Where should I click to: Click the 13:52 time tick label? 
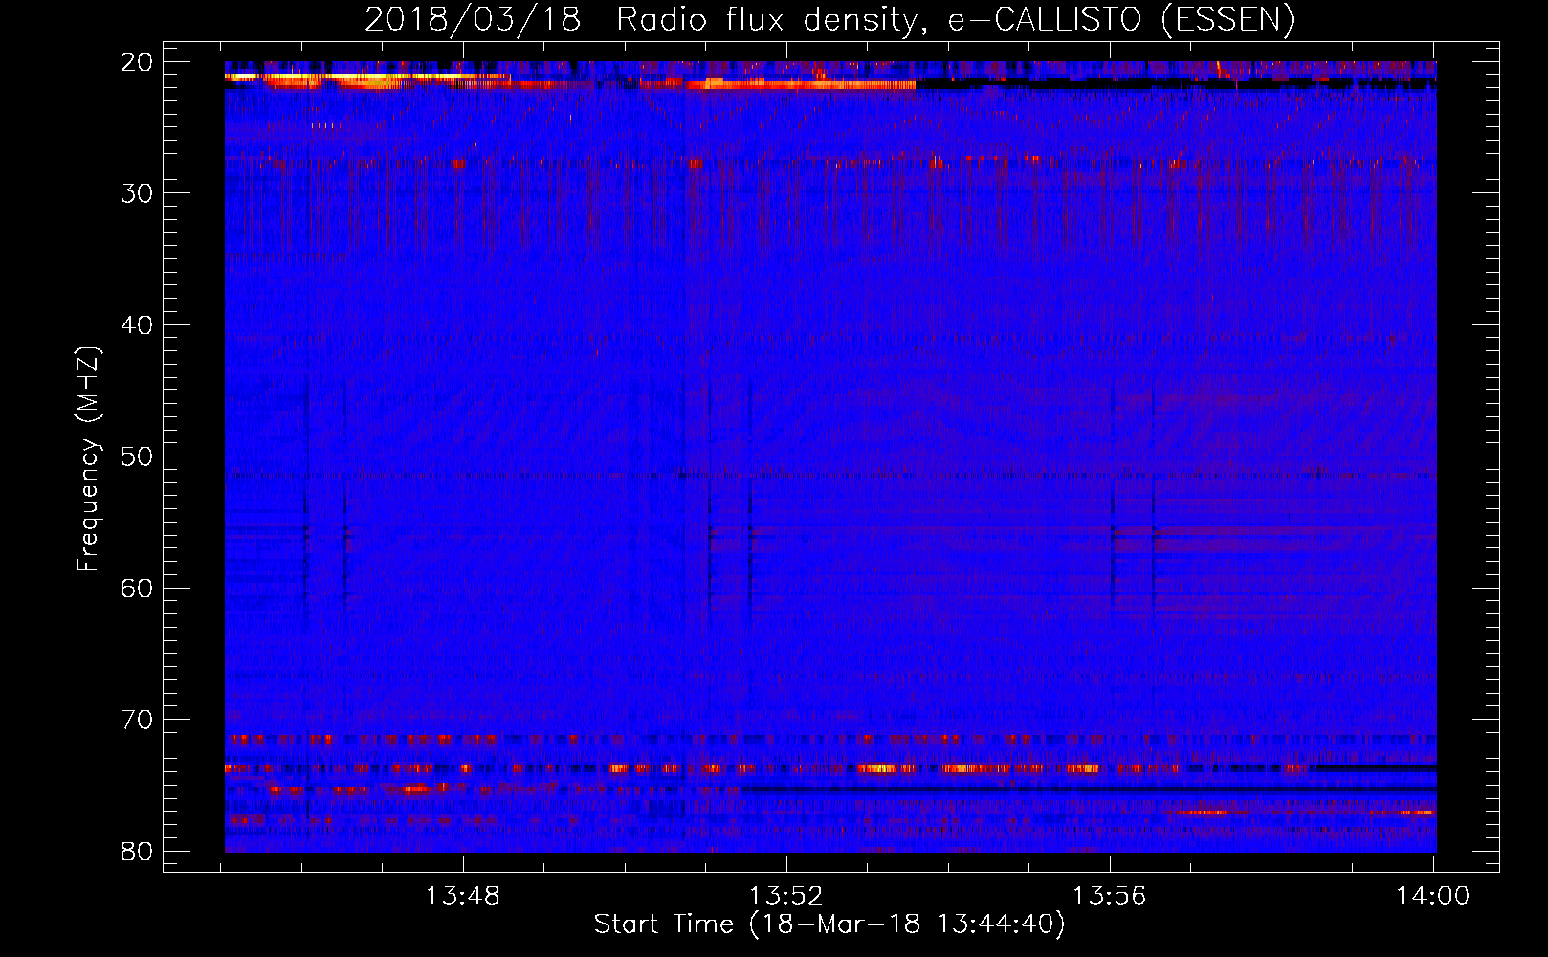coord(786,897)
